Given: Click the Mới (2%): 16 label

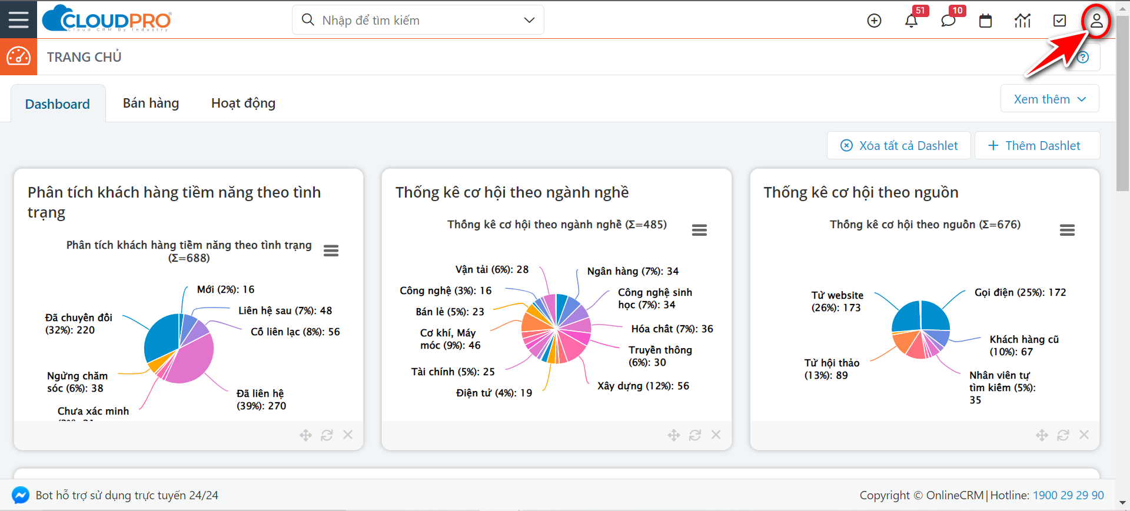Looking at the screenshot, I should [225, 289].
